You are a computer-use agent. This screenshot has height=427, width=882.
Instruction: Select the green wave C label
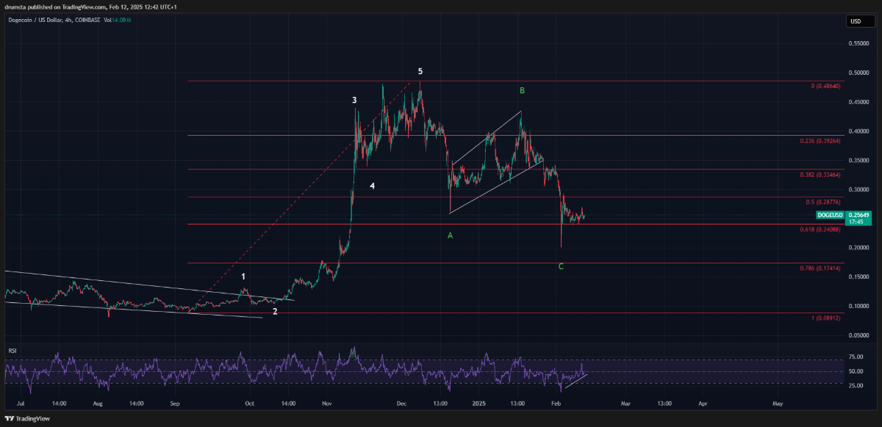561,266
